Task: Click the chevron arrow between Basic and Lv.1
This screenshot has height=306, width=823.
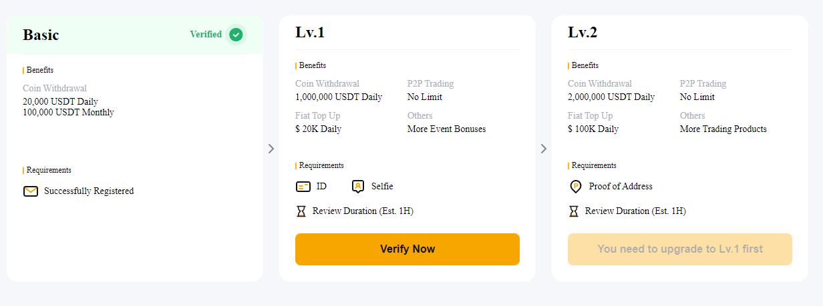Action: (x=271, y=149)
